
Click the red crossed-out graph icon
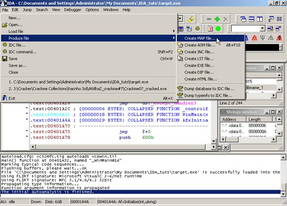(x=279, y=38)
